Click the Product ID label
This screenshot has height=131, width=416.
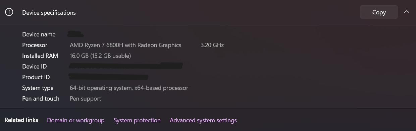[x=36, y=77]
